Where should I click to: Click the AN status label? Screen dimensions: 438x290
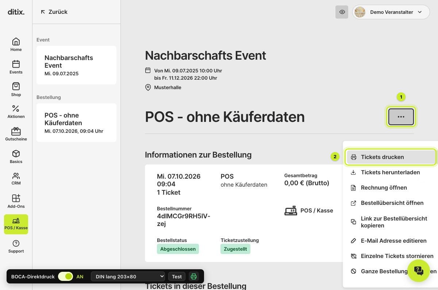pos(80,277)
